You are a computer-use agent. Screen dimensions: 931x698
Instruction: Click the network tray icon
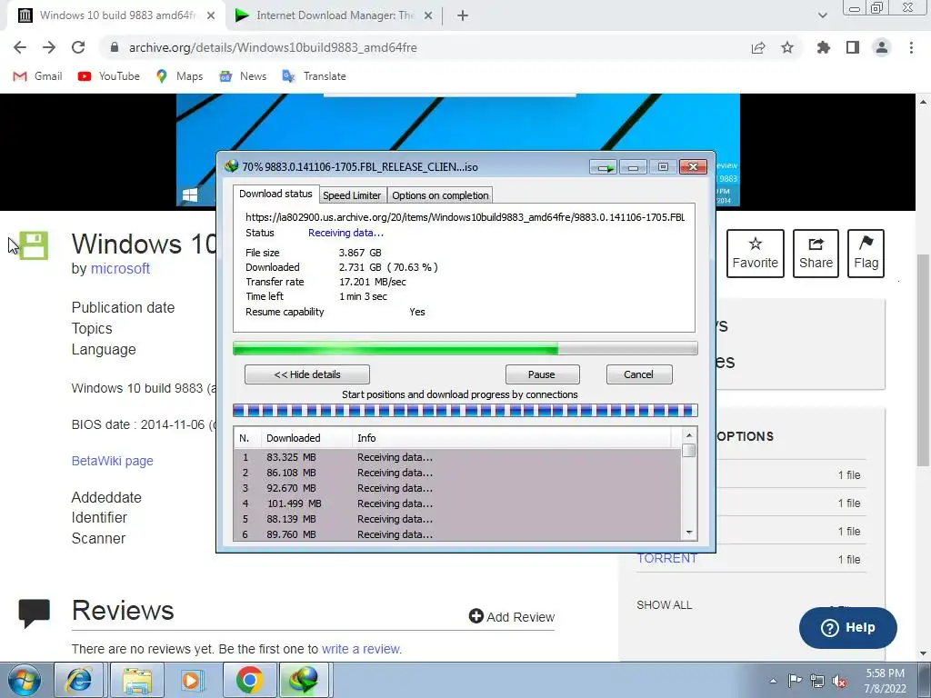click(817, 682)
